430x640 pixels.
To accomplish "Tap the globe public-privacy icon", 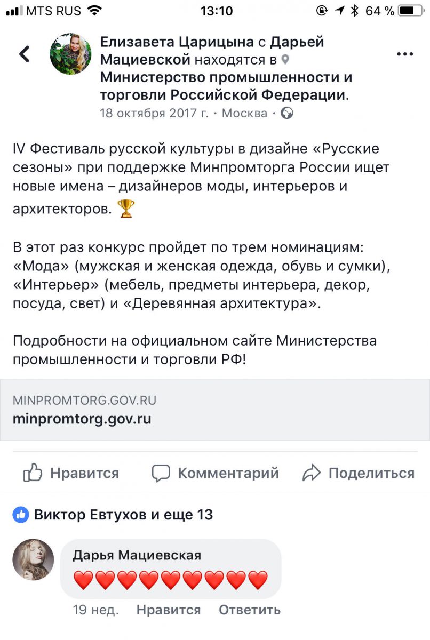I will click(x=287, y=113).
